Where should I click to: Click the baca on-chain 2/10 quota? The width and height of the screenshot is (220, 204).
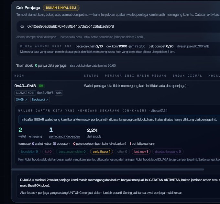click(x=89, y=46)
